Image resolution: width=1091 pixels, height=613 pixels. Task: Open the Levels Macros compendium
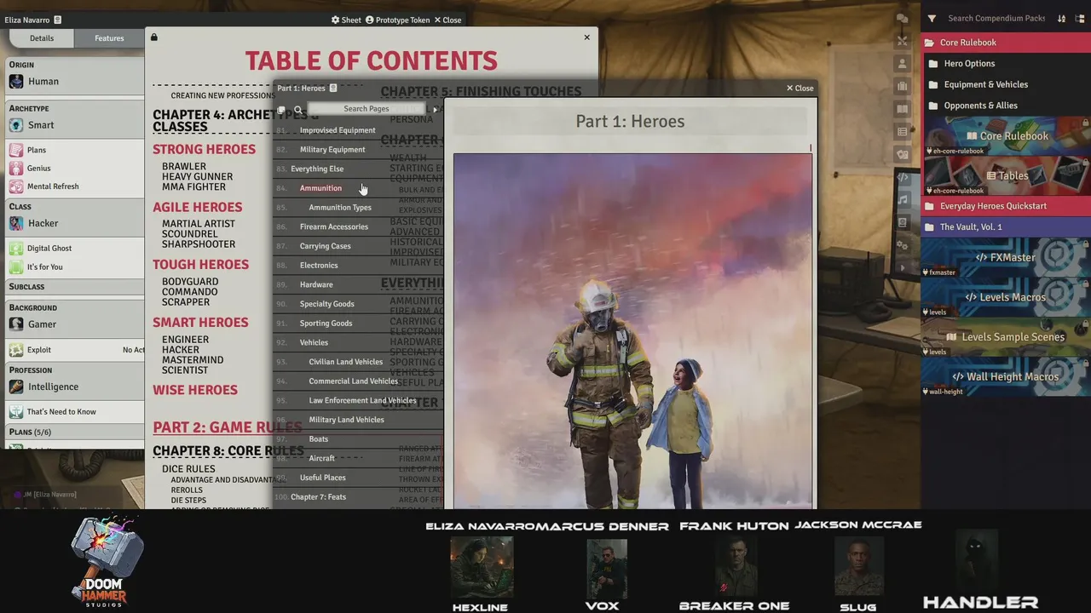tap(1006, 297)
